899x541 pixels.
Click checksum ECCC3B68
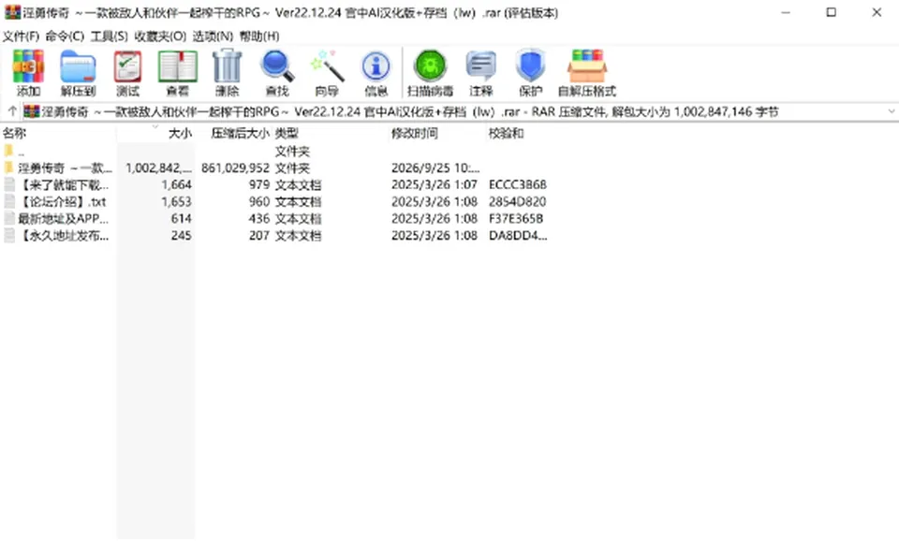coord(517,184)
